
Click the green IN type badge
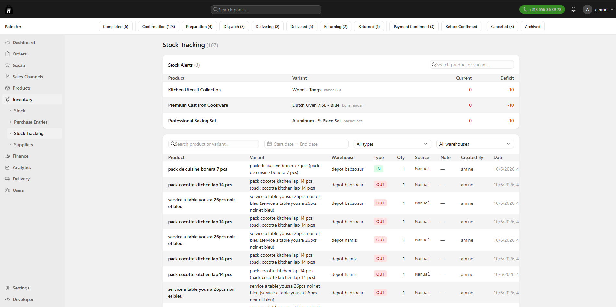click(x=378, y=169)
